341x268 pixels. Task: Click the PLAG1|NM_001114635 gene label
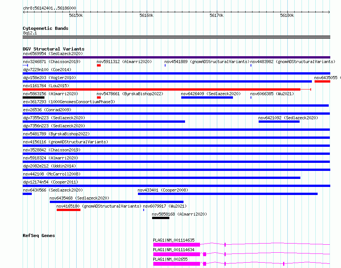click(x=174, y=240)
